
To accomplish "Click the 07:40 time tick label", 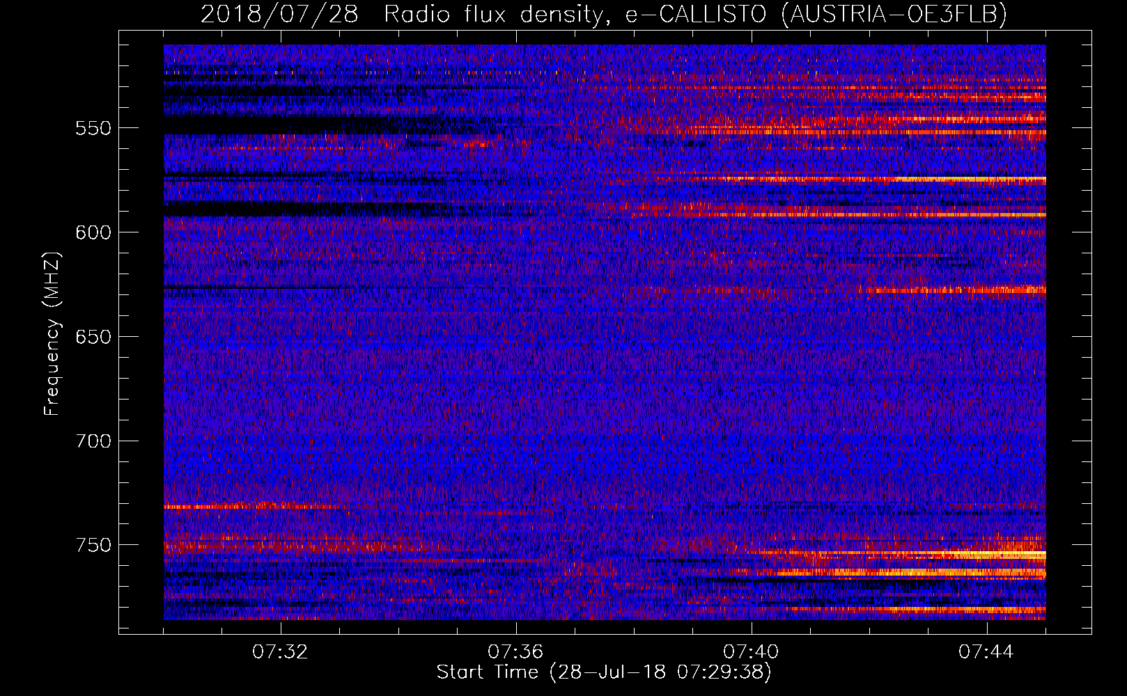I will point(751,651).
